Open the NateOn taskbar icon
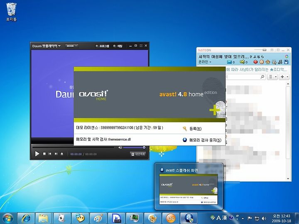The image size is (299, 224). [x=152, y=218]
